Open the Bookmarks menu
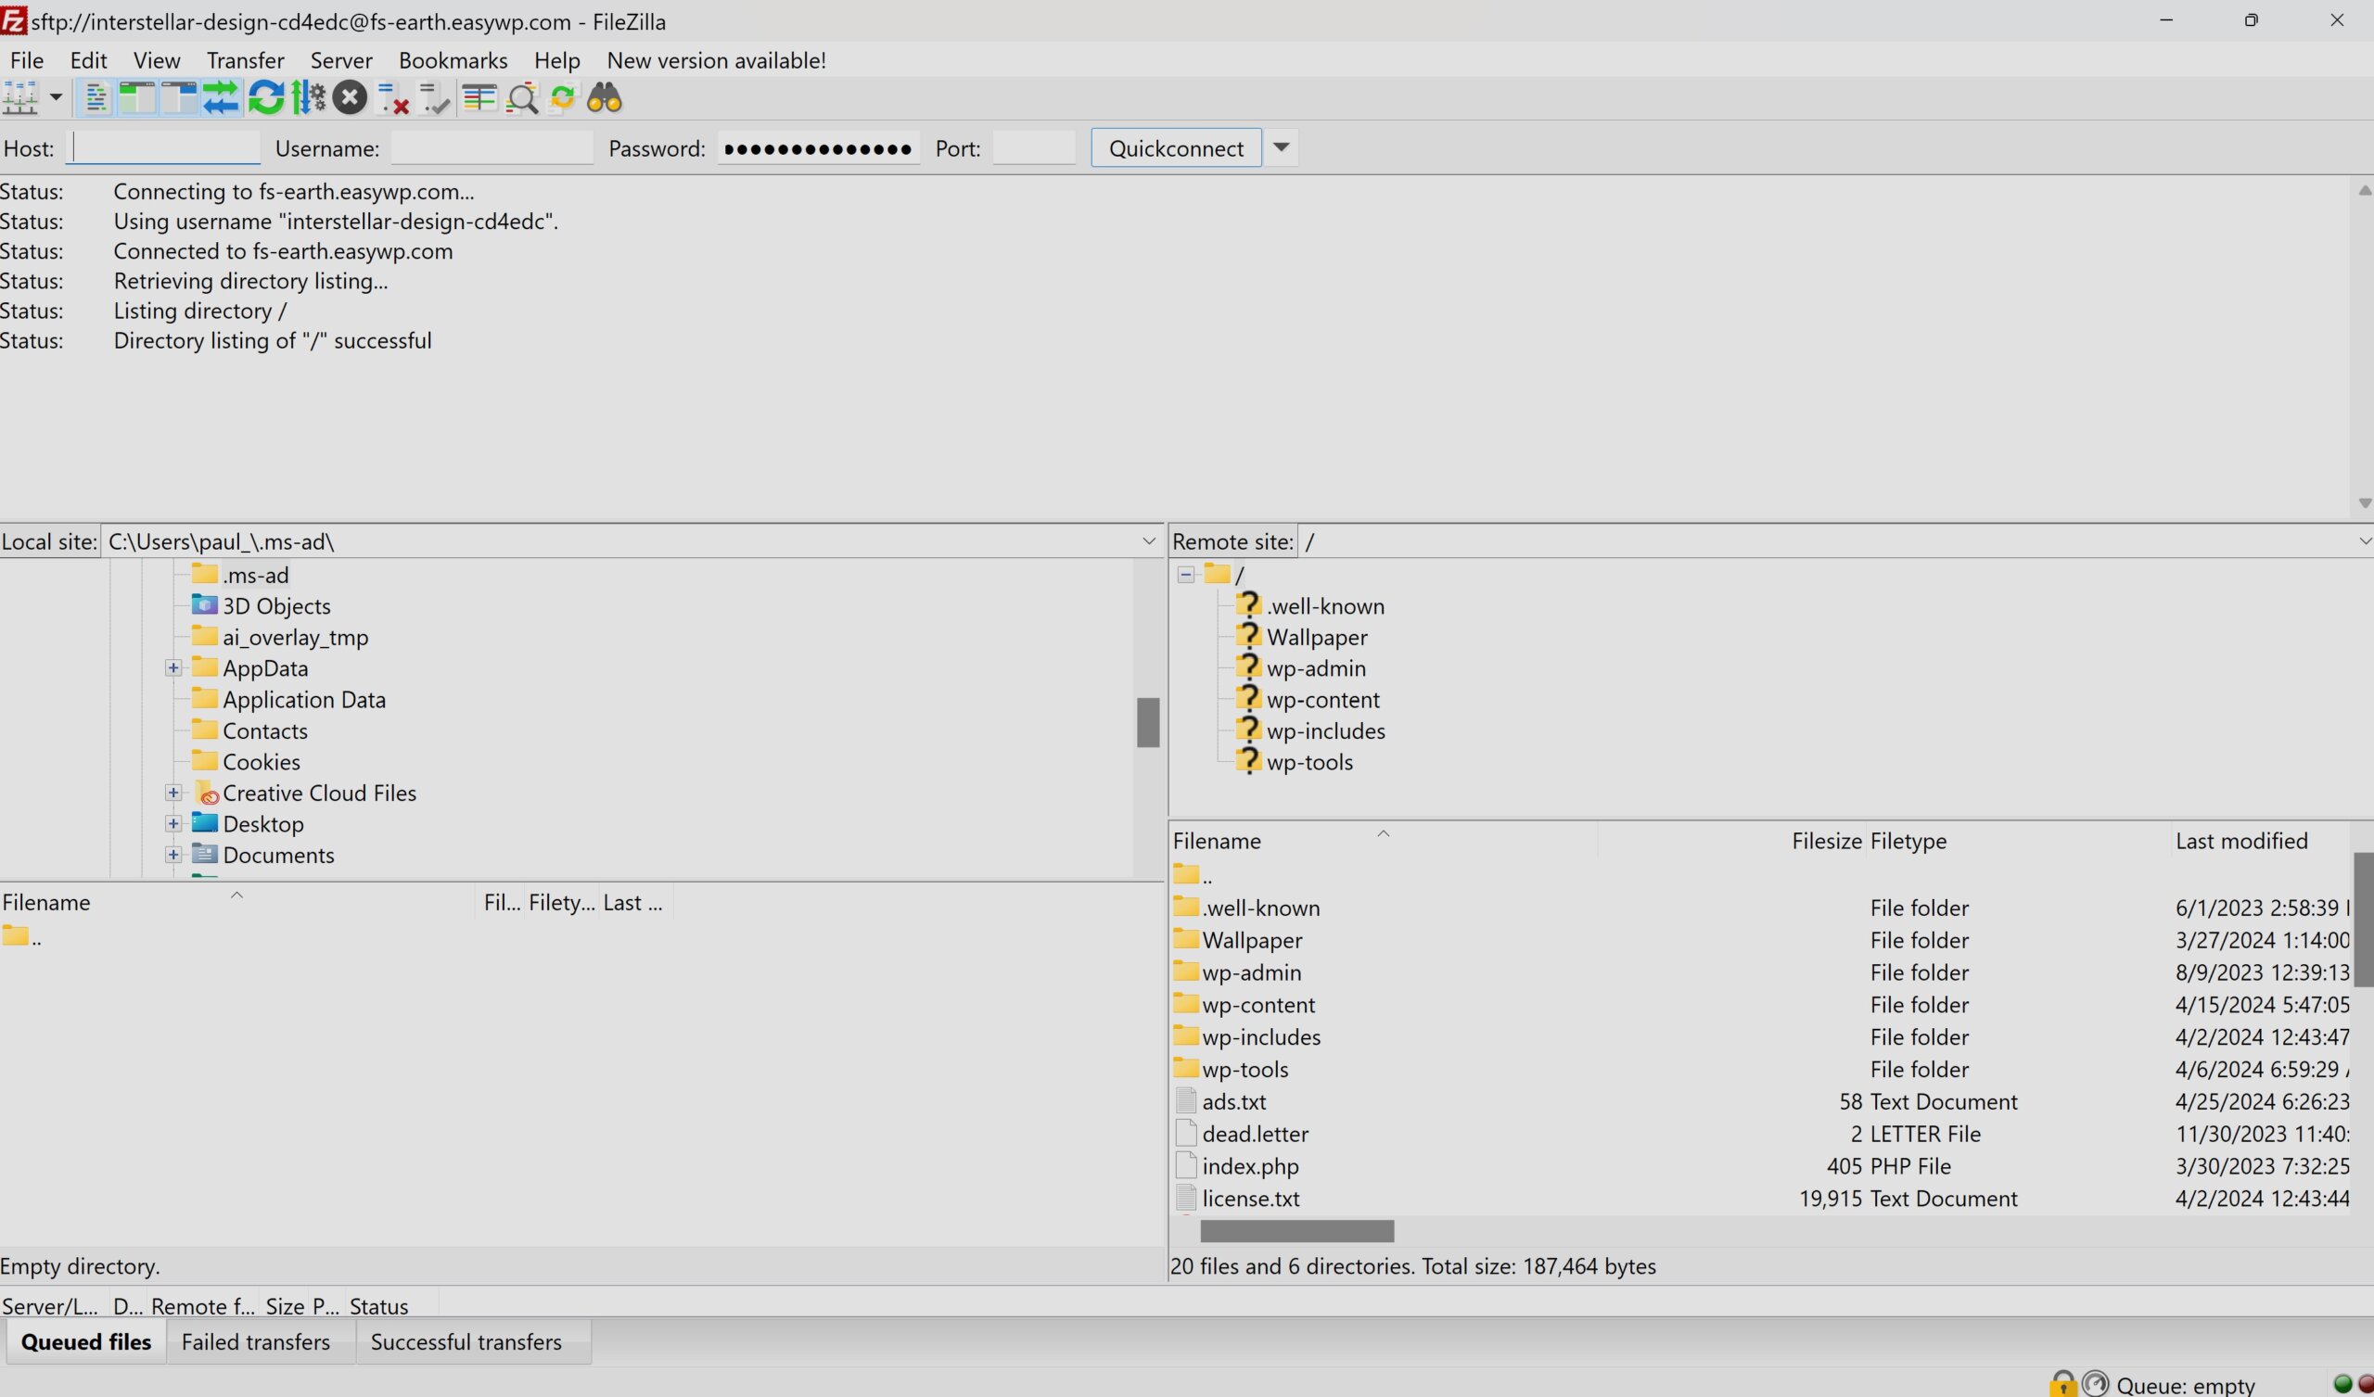This screenshot has width=2374, height=1397. (453, 60)
